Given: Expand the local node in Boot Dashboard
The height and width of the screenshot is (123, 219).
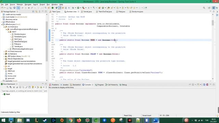Looking at the screenshot, I should coord(2,94).
